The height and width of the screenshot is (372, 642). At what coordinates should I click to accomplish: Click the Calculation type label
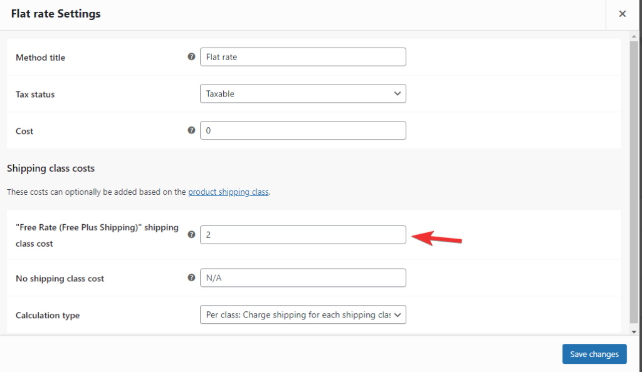tap(48, 315)
